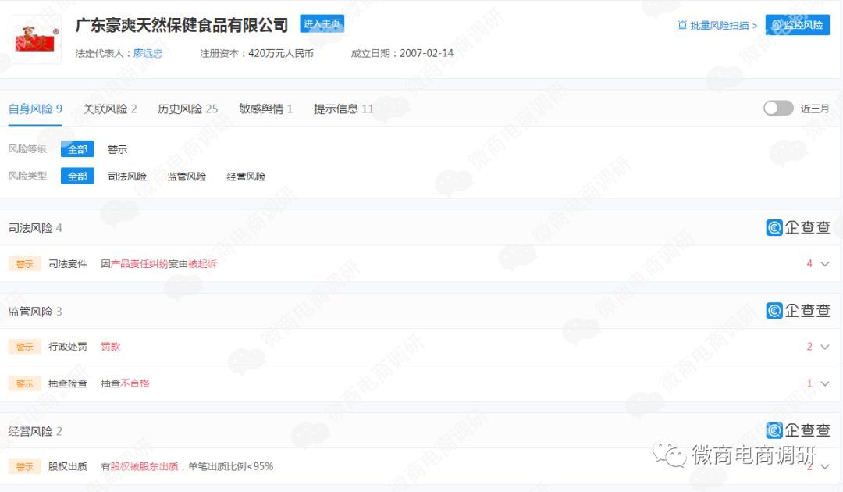Viewport: 843px width, 492px height.
Task: Click the blue 全部 filter chip under 风险类型
Action: click(x=77, y=176)
